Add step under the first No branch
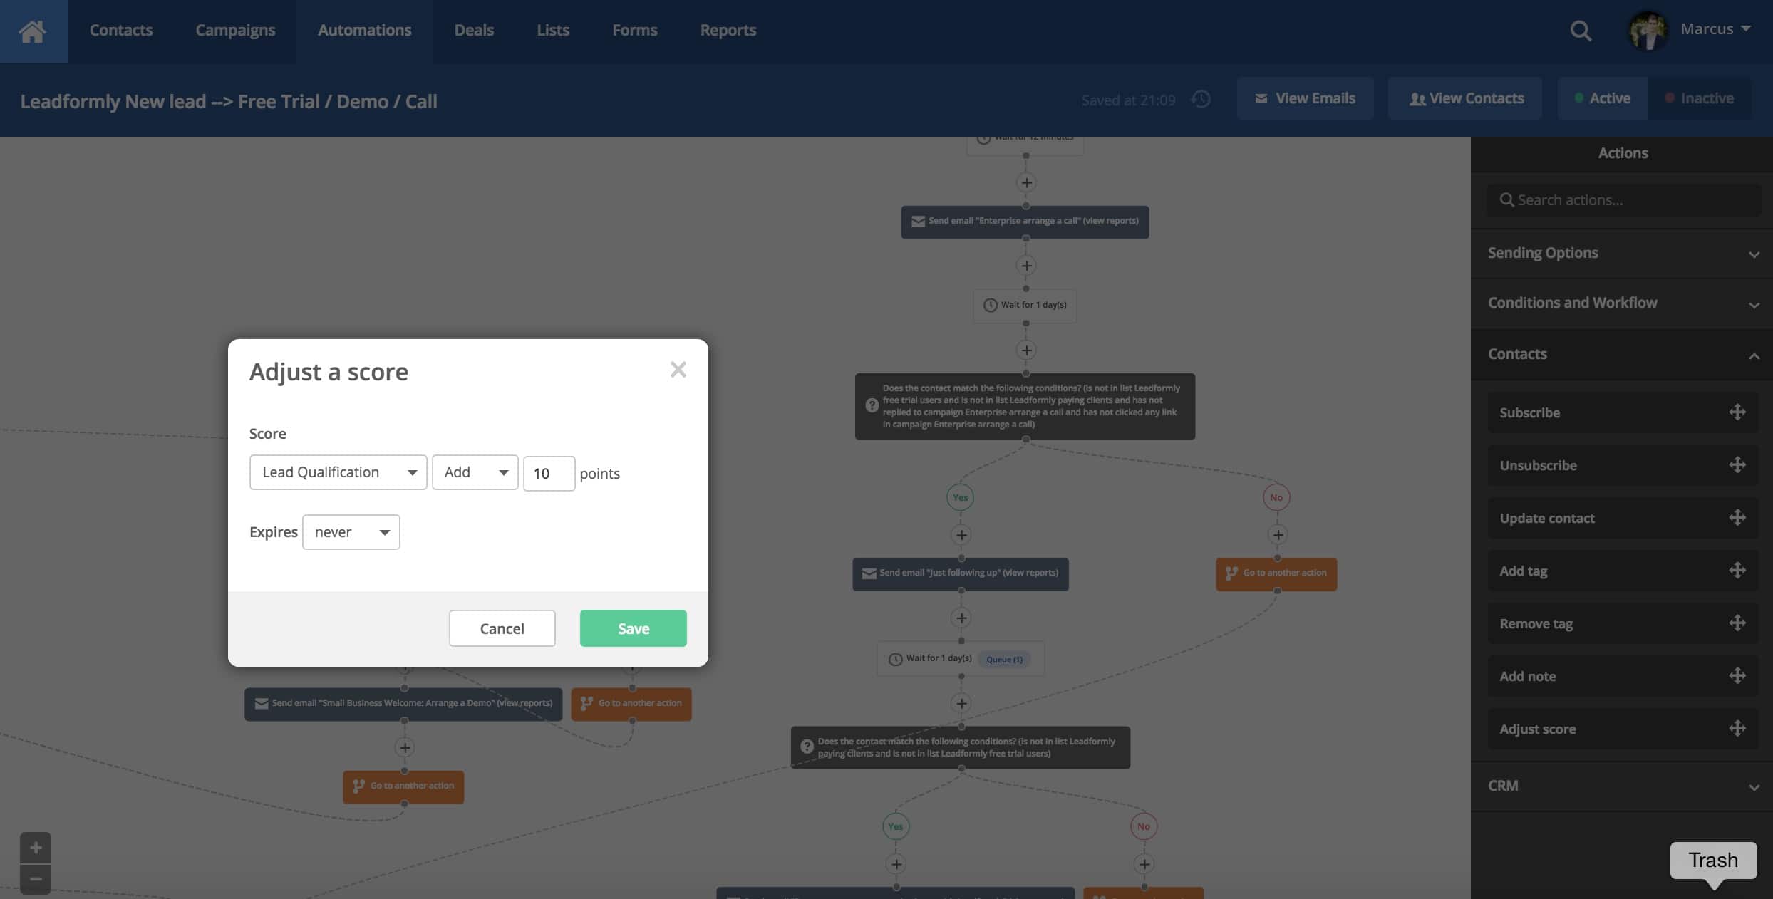Image resolution: width=1773 pixels, height=899 pixels. click(1278, 535)
